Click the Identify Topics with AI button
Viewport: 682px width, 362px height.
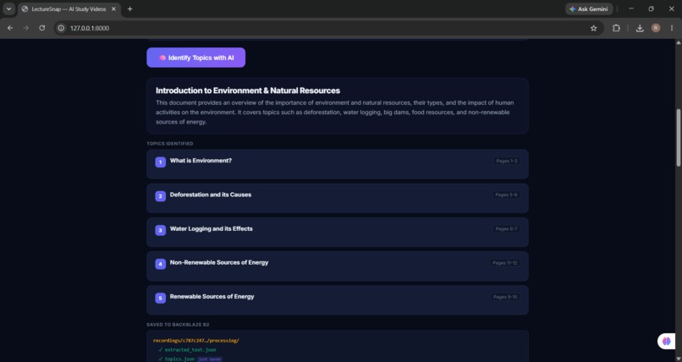195,58
